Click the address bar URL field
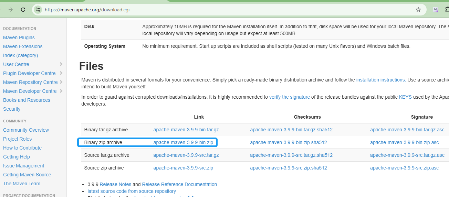The width and height of the screenshot is (449, 197). (x=207, y=10)
